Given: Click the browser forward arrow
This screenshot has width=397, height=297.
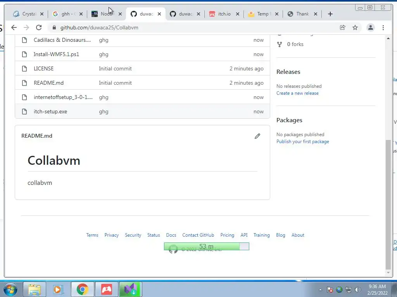Looking at the screenshot, I should 26,27.
